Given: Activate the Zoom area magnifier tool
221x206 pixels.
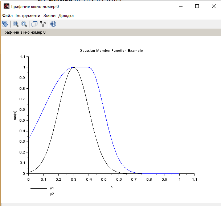Looking at the screenshot, I should coord(16,24).
